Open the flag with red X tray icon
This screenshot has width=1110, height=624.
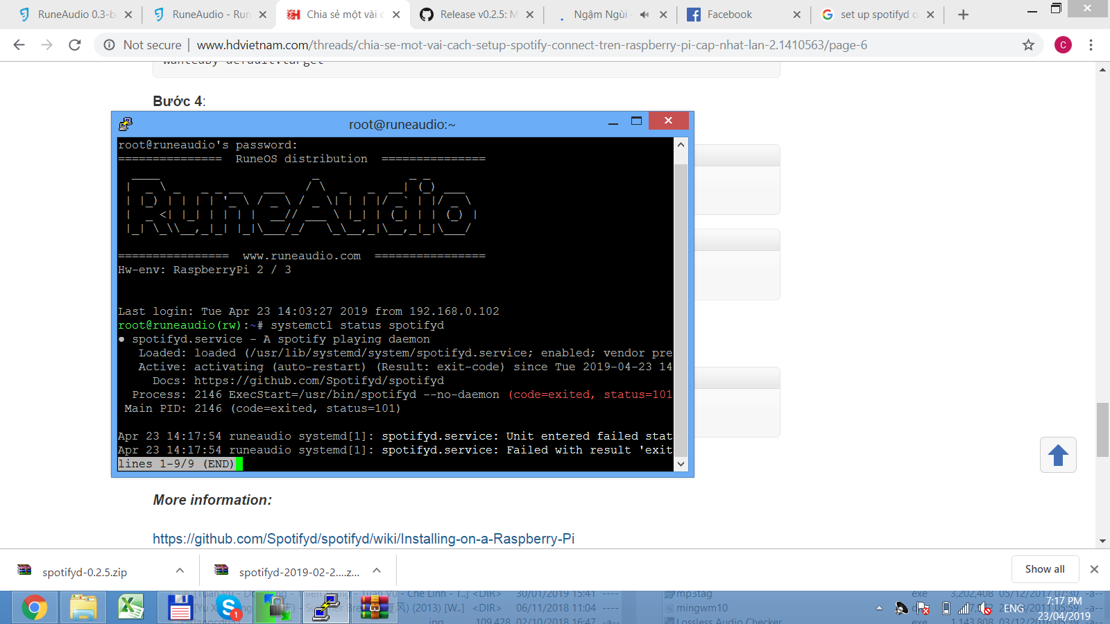click(923, 608)
